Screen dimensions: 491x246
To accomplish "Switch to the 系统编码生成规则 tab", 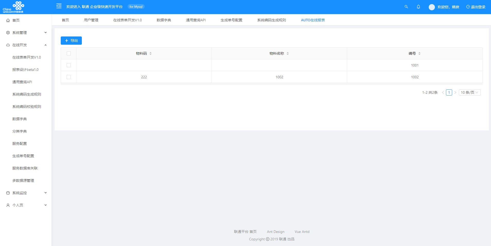I will pos(271,20).
